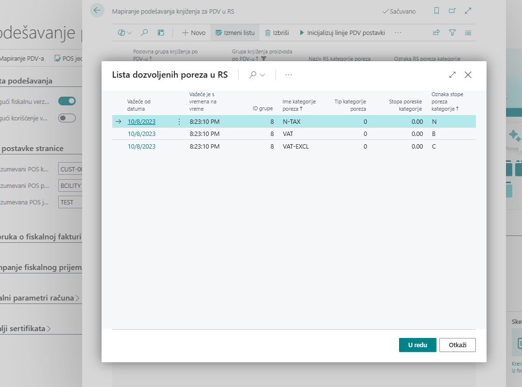Select the VAT-EXCL category cell
Viewport: 522px width, 387px height.
296,146
